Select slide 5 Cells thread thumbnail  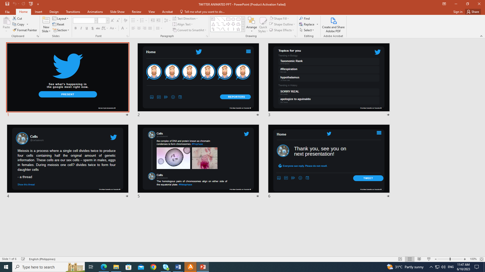click(198, 158)
